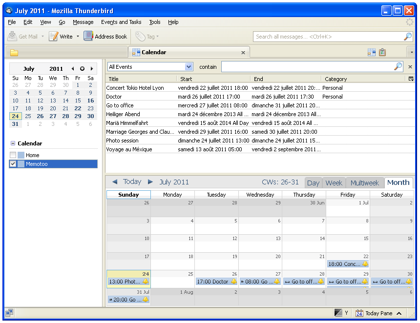
Task: Open the Go menu
Action: click(x=62, y=22)
